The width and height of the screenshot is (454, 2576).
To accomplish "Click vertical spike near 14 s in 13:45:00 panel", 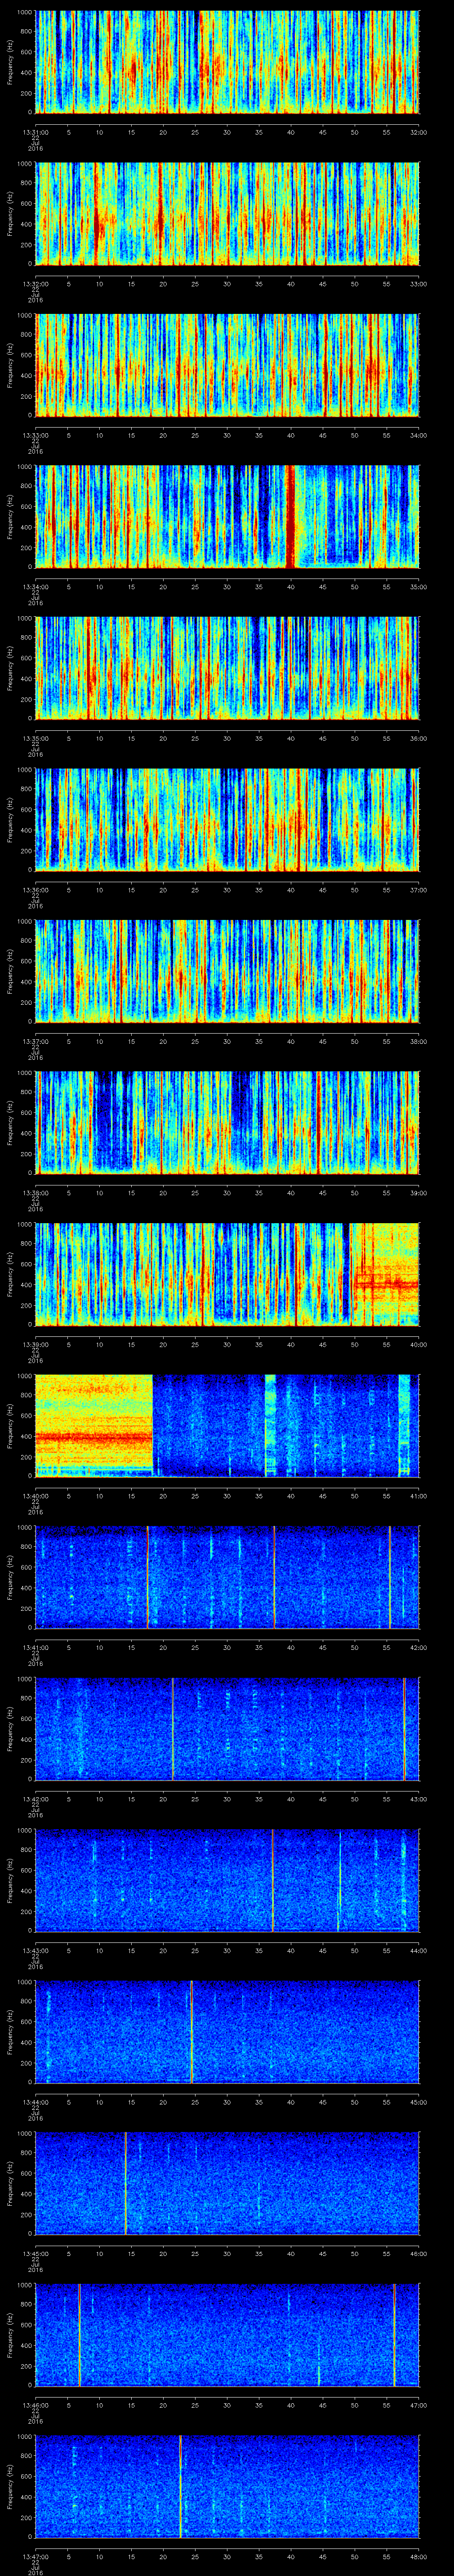I will [126, 2184].
